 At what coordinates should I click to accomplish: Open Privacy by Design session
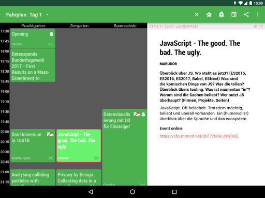tap(79, 177)
